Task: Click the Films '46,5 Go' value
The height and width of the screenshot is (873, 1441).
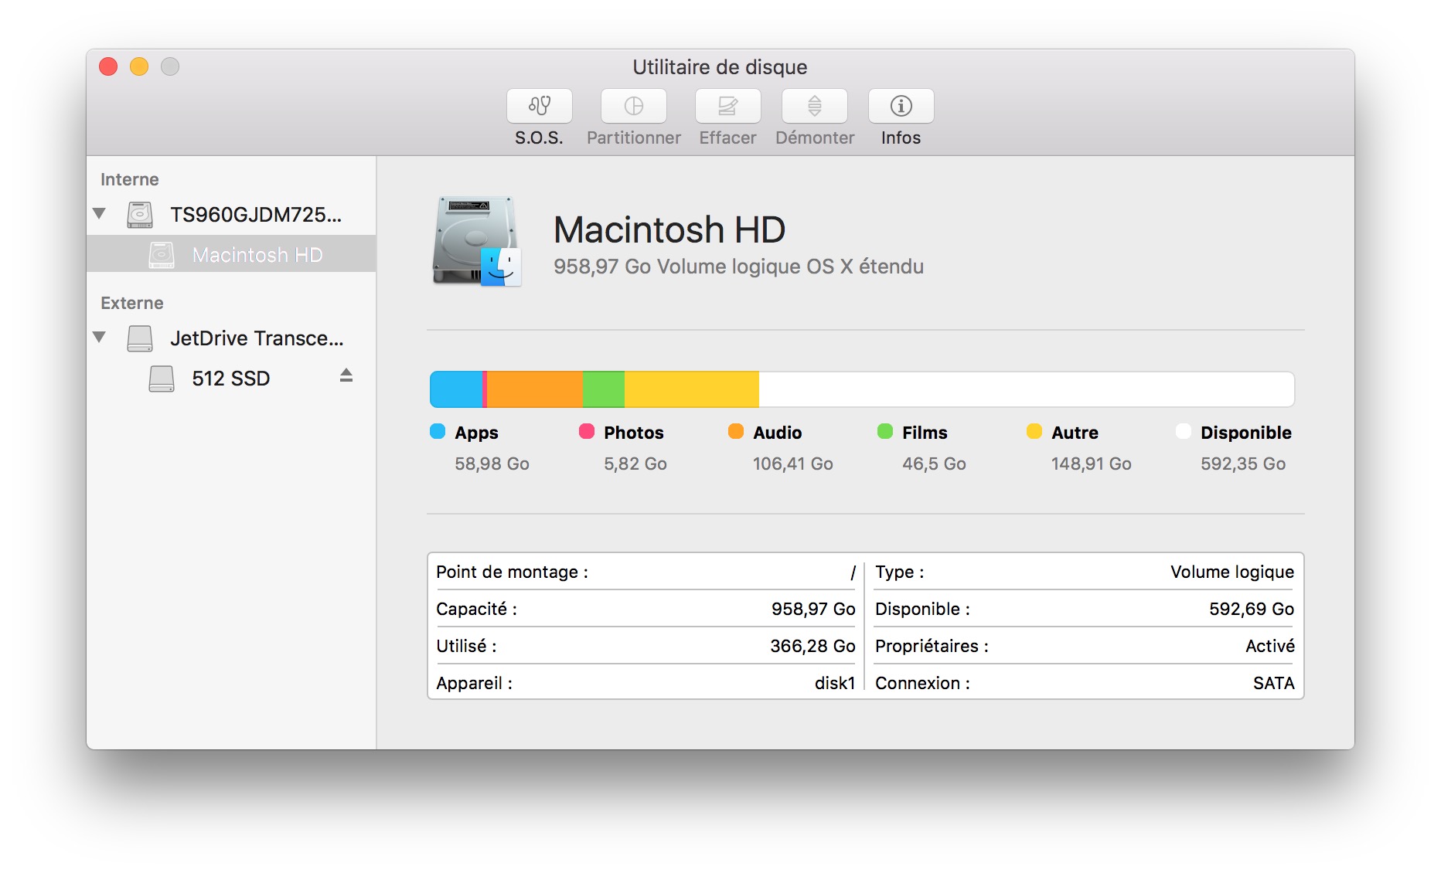Action: tap(934, 464)
